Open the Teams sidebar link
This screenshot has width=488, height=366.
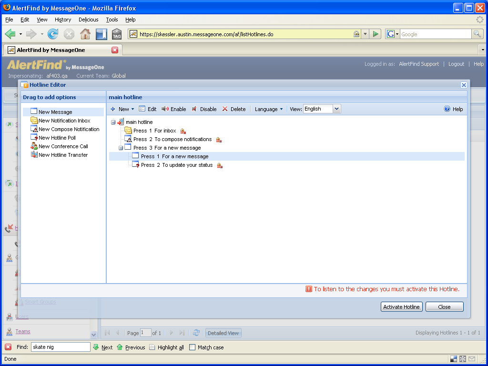click(23, 331)
